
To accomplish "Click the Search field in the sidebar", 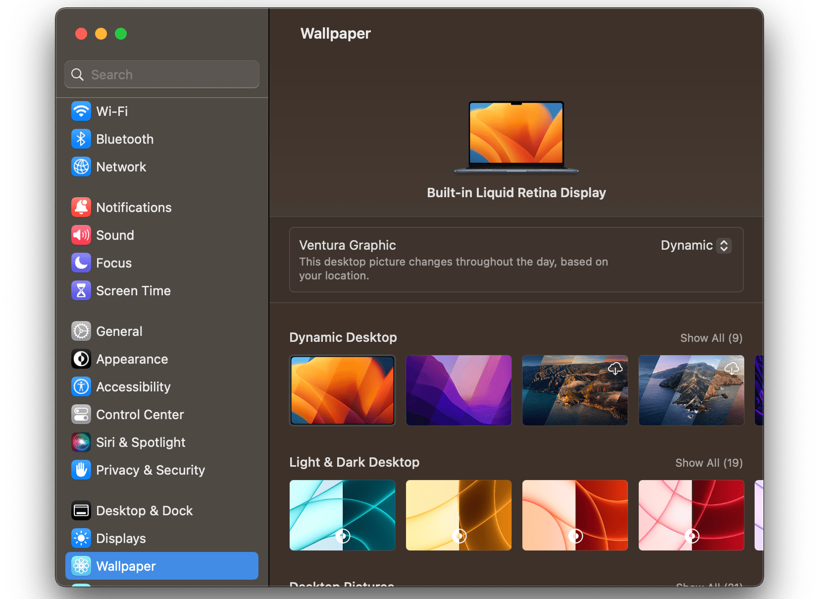I will click(x=161, y=74).
